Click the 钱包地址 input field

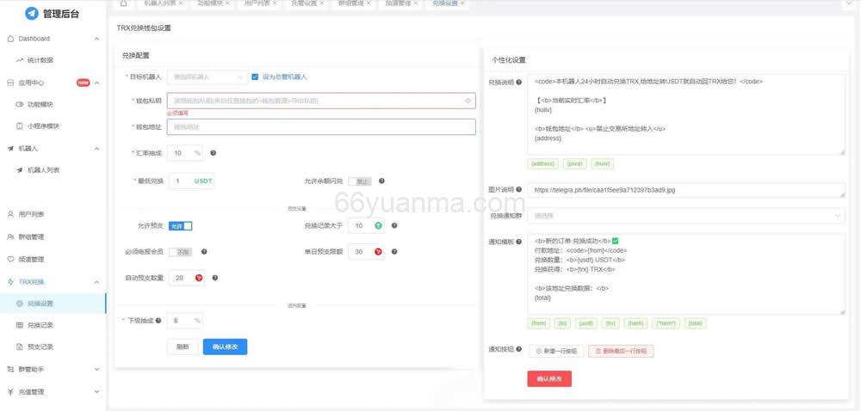click(x=322, y=126)
